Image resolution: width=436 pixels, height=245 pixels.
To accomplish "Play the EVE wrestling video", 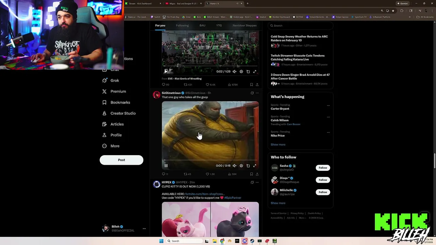I will pyautogui.click(x=166, y=71).
